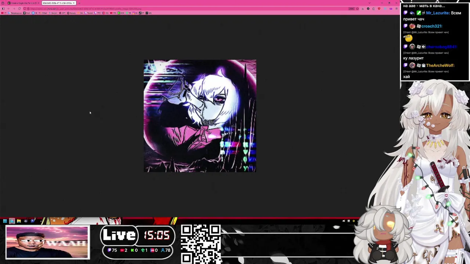
Task: Open the CMail bookmark
Action: tap(43, 13)
